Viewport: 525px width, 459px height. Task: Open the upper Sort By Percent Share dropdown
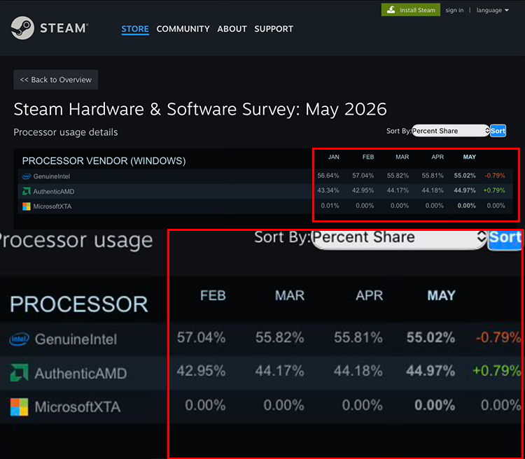[x=451, y=131]
